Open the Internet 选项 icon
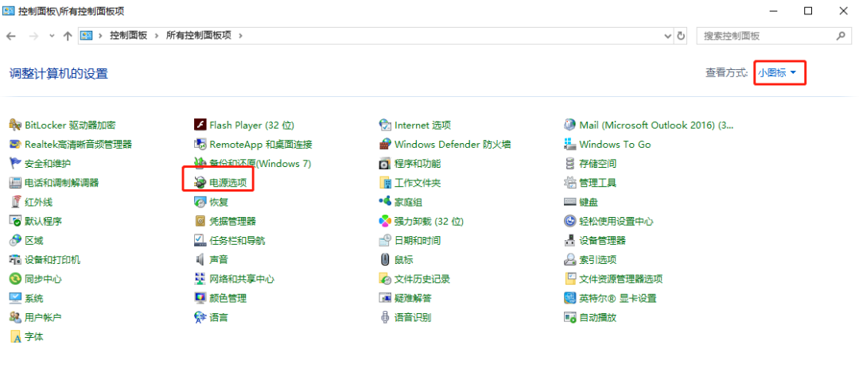859x384 pixels. pyautogui.click(x=385, y=126)
